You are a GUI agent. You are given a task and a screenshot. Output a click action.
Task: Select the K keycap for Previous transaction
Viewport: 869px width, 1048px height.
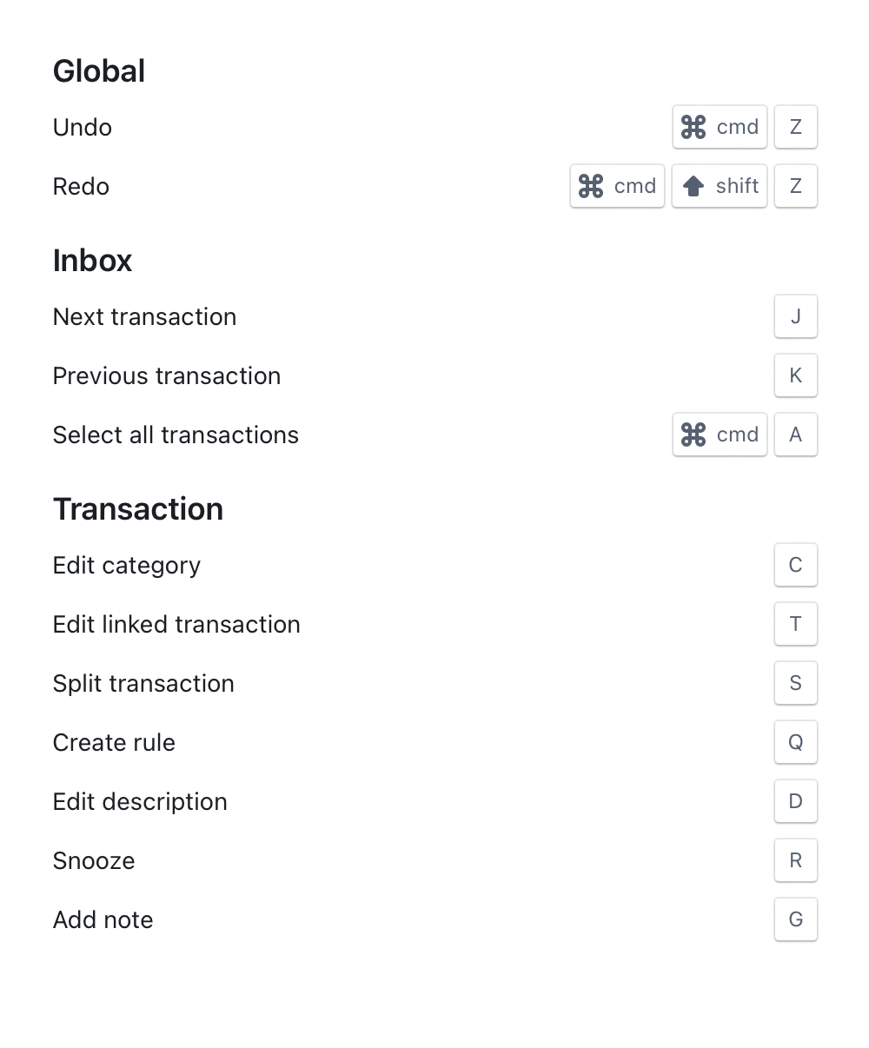pyautogui.click(x=795, y=375)
